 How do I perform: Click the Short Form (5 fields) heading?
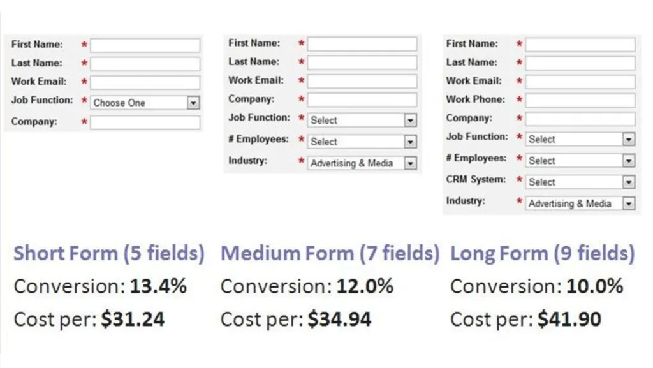coord(108,253)
